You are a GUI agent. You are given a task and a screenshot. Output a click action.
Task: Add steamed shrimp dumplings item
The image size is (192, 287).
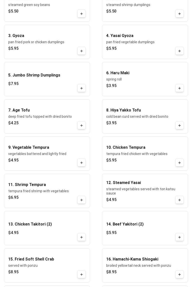(x=180, y=14)
